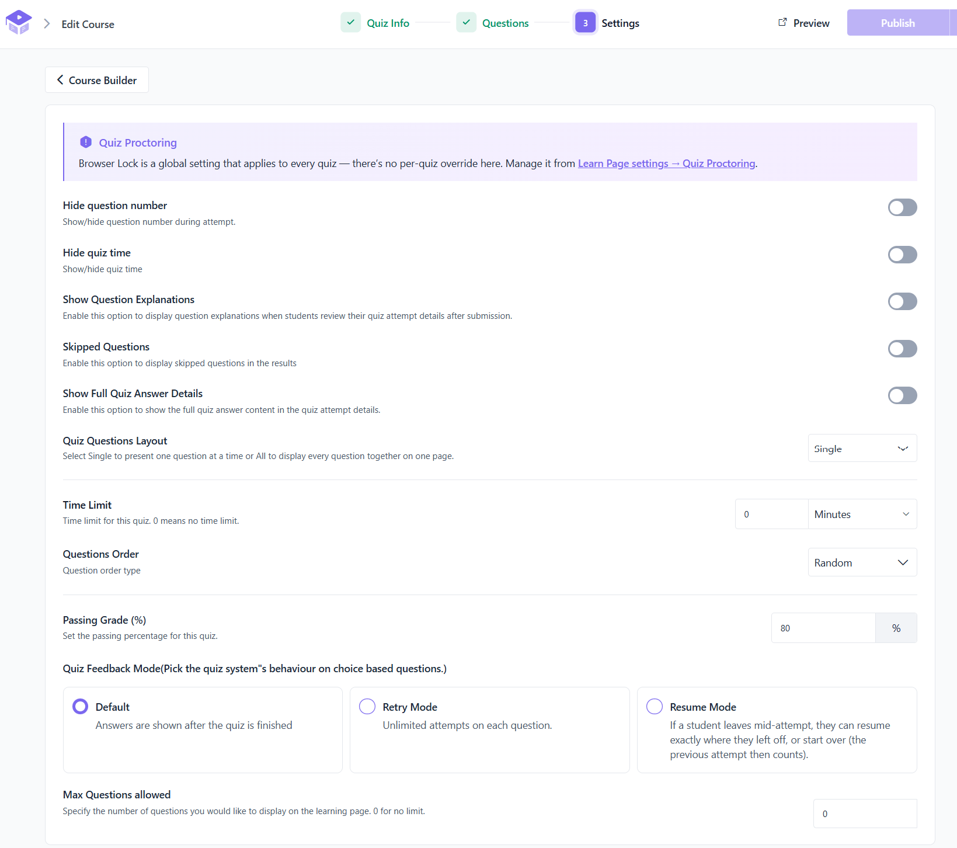Enable Show Full Quiz Answer Details
Screen dimensions: 957x848
[x=903, y=395]
